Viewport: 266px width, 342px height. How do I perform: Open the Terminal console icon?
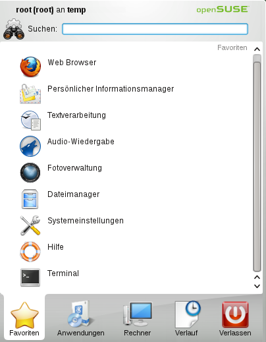(x=30, y=277)
